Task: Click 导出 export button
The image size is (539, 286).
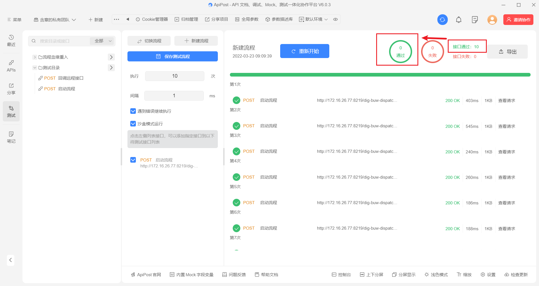Action: (507, 52)
